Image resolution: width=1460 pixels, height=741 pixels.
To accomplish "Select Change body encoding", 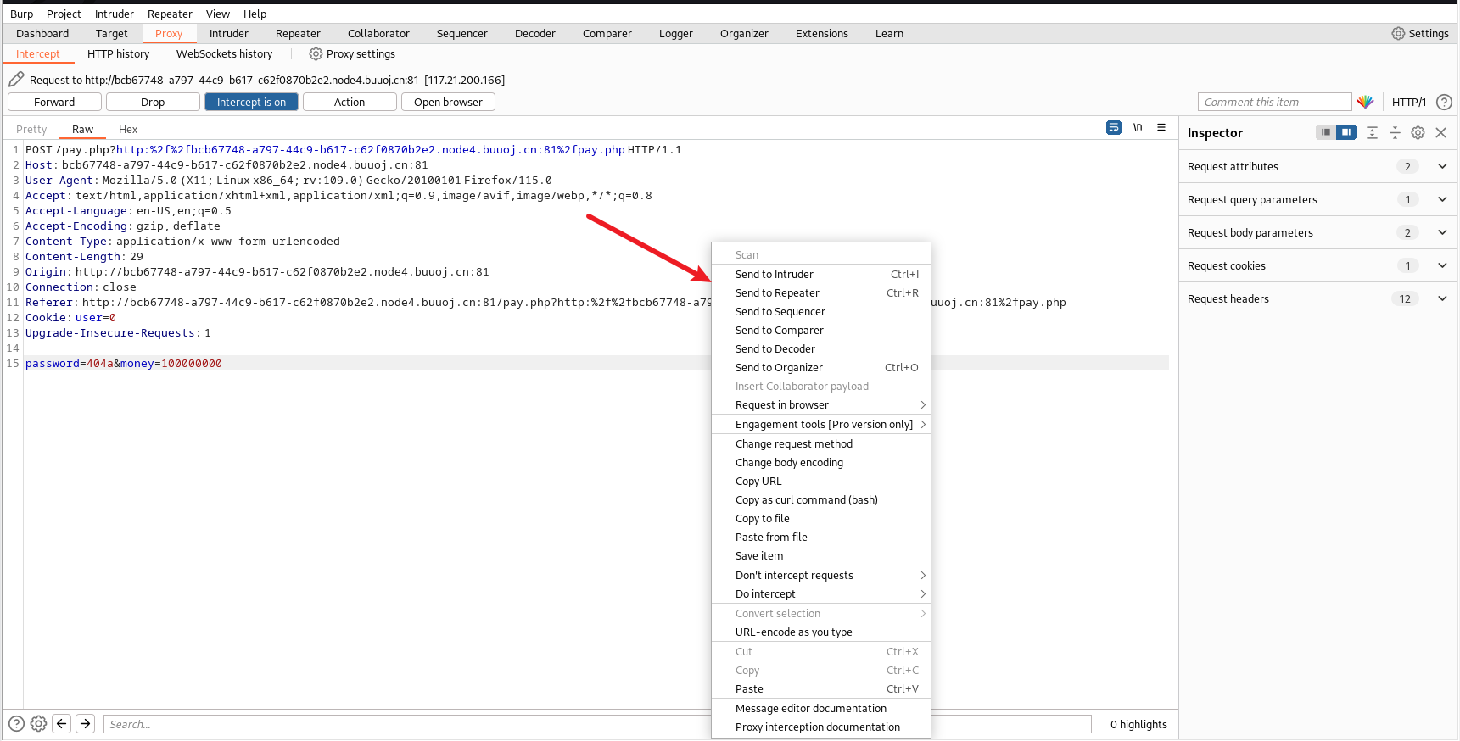I will click(x=821, y=462).
